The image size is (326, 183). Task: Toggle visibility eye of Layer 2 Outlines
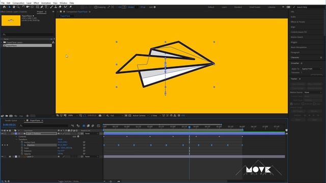coord(2,134)
